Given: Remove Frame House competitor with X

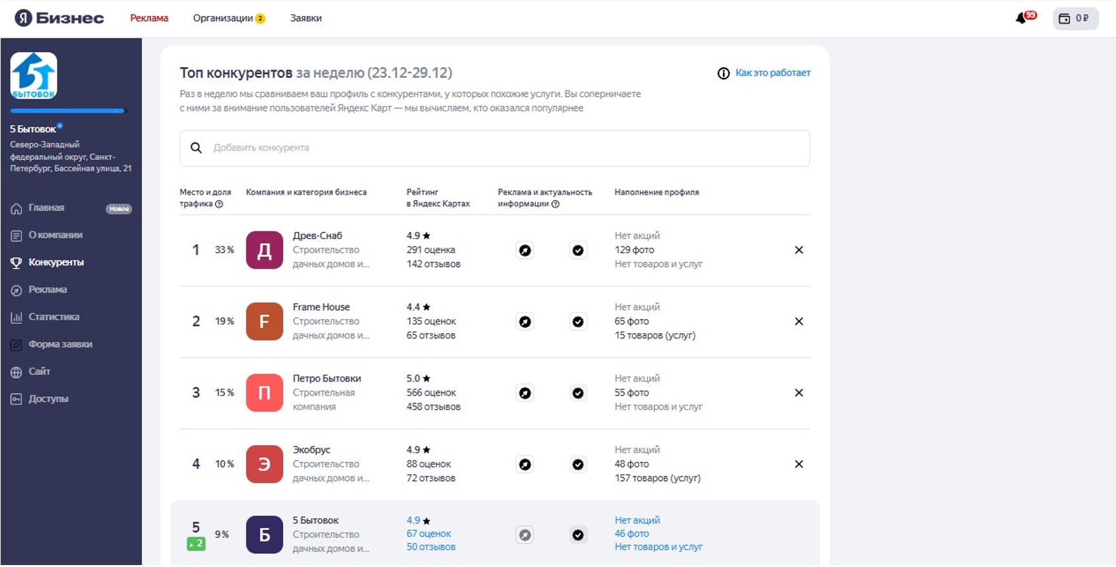Looking at the screenshot, I should click(799, 322).
